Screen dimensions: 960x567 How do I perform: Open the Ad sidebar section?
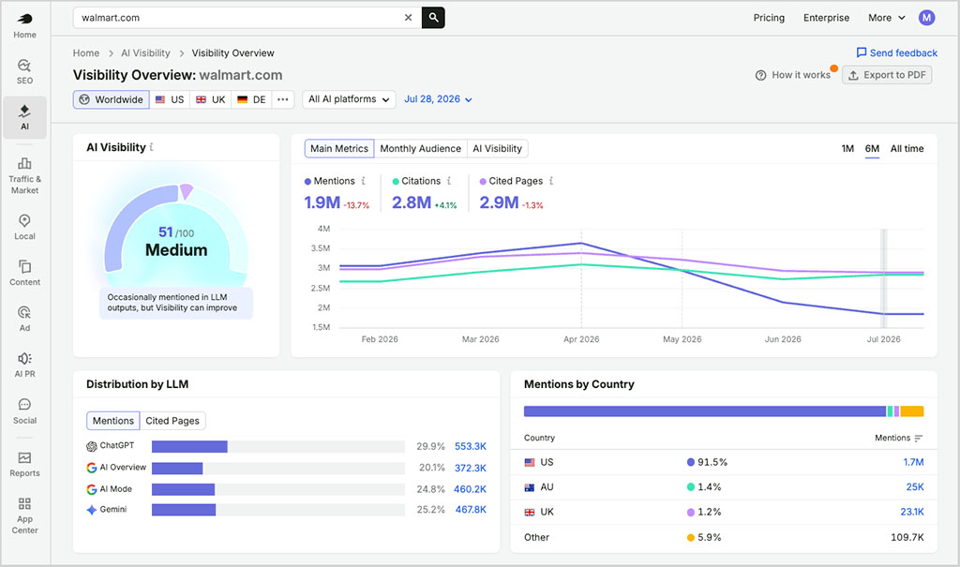tap(24, 319)
